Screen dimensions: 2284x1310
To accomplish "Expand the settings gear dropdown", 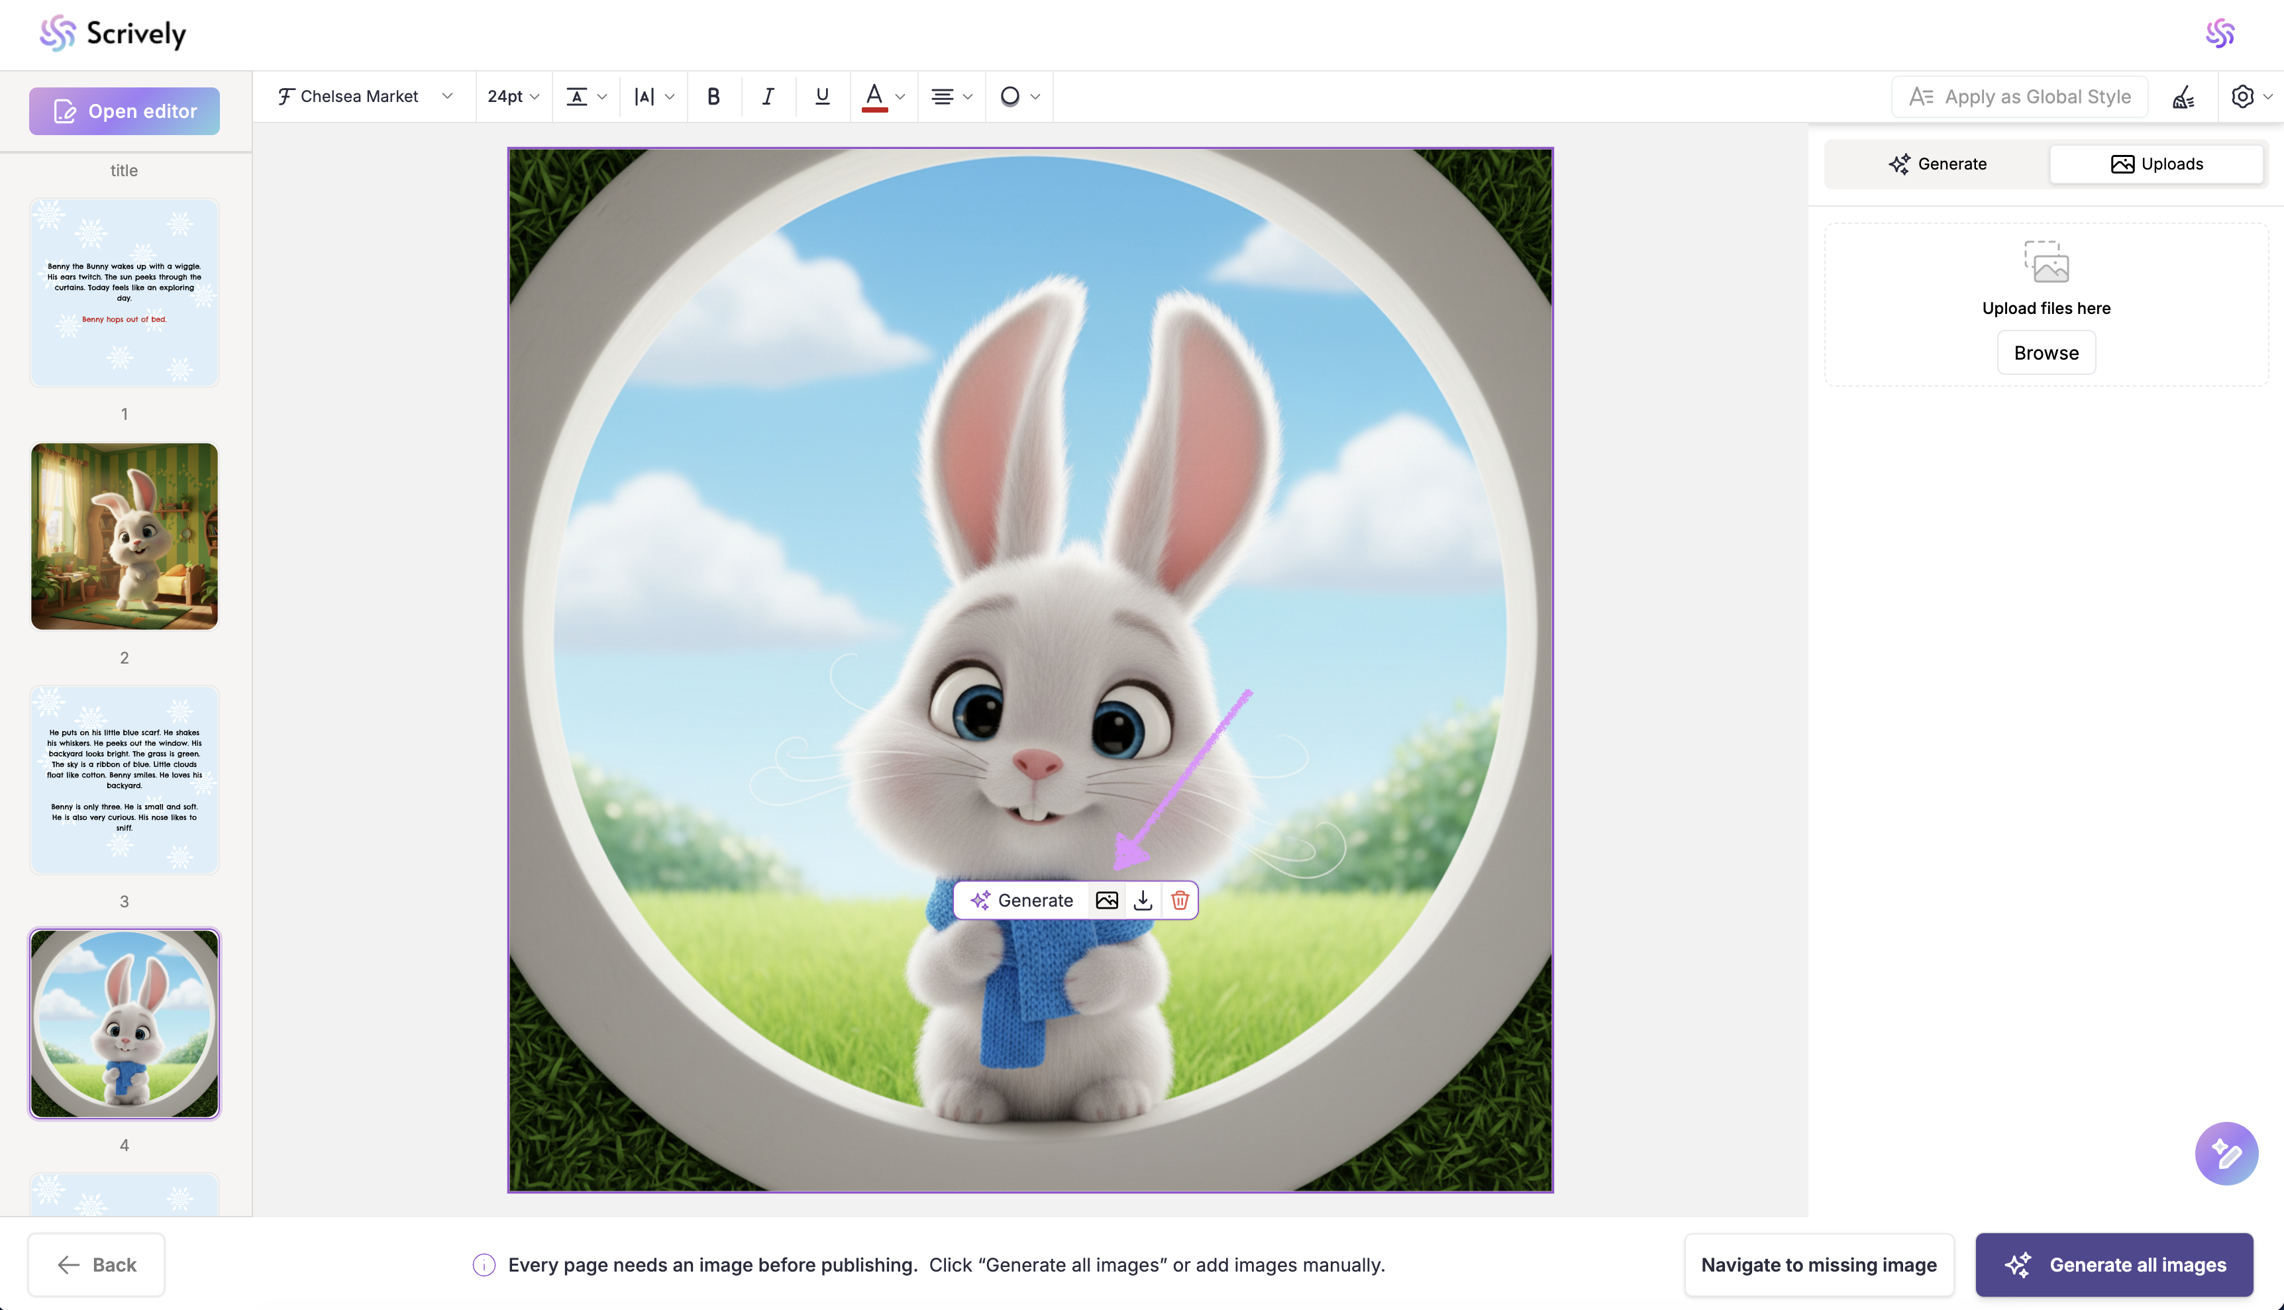I will click(2251, 96).
